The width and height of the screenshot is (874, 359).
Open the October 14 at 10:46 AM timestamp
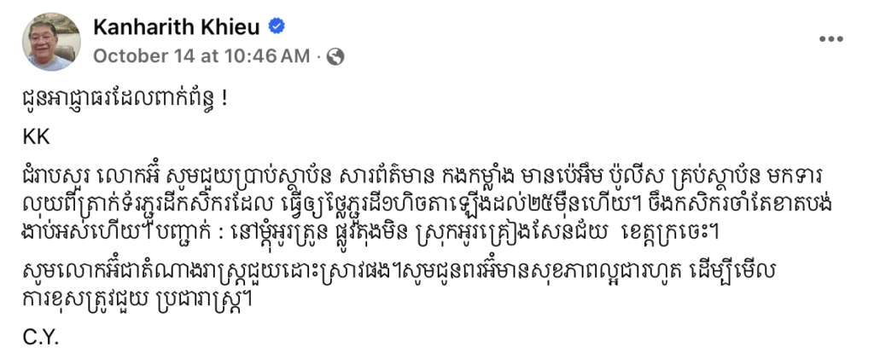pyautogui.click(x=201, y=56)
